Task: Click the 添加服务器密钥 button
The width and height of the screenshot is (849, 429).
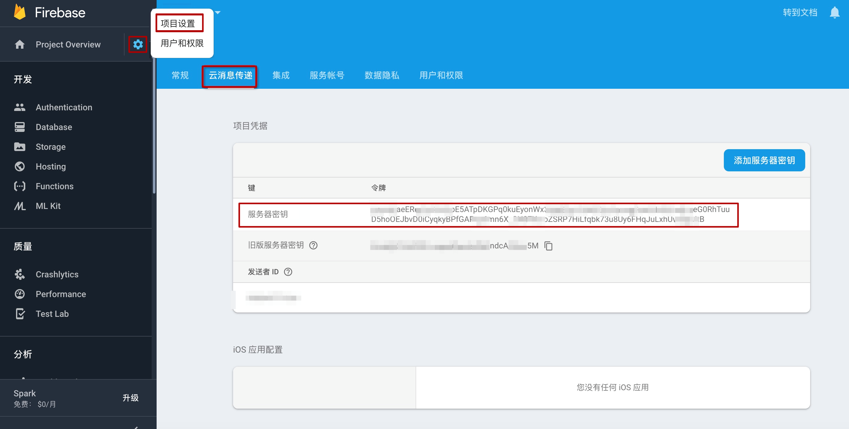Action: (x=764, y=160)
